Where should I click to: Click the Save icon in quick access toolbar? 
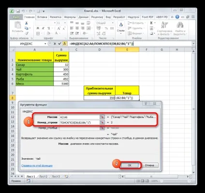click(x=18, y=11)
